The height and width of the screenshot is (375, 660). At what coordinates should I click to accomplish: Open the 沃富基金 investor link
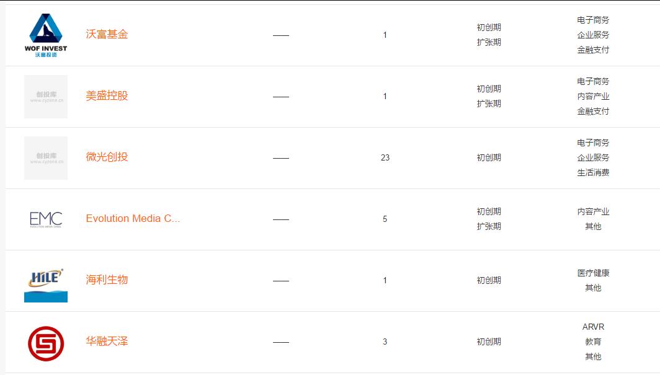[107, 35]
